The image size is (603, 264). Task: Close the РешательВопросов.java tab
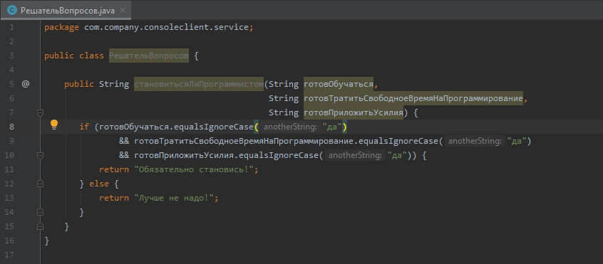click(x=123, y=11)
